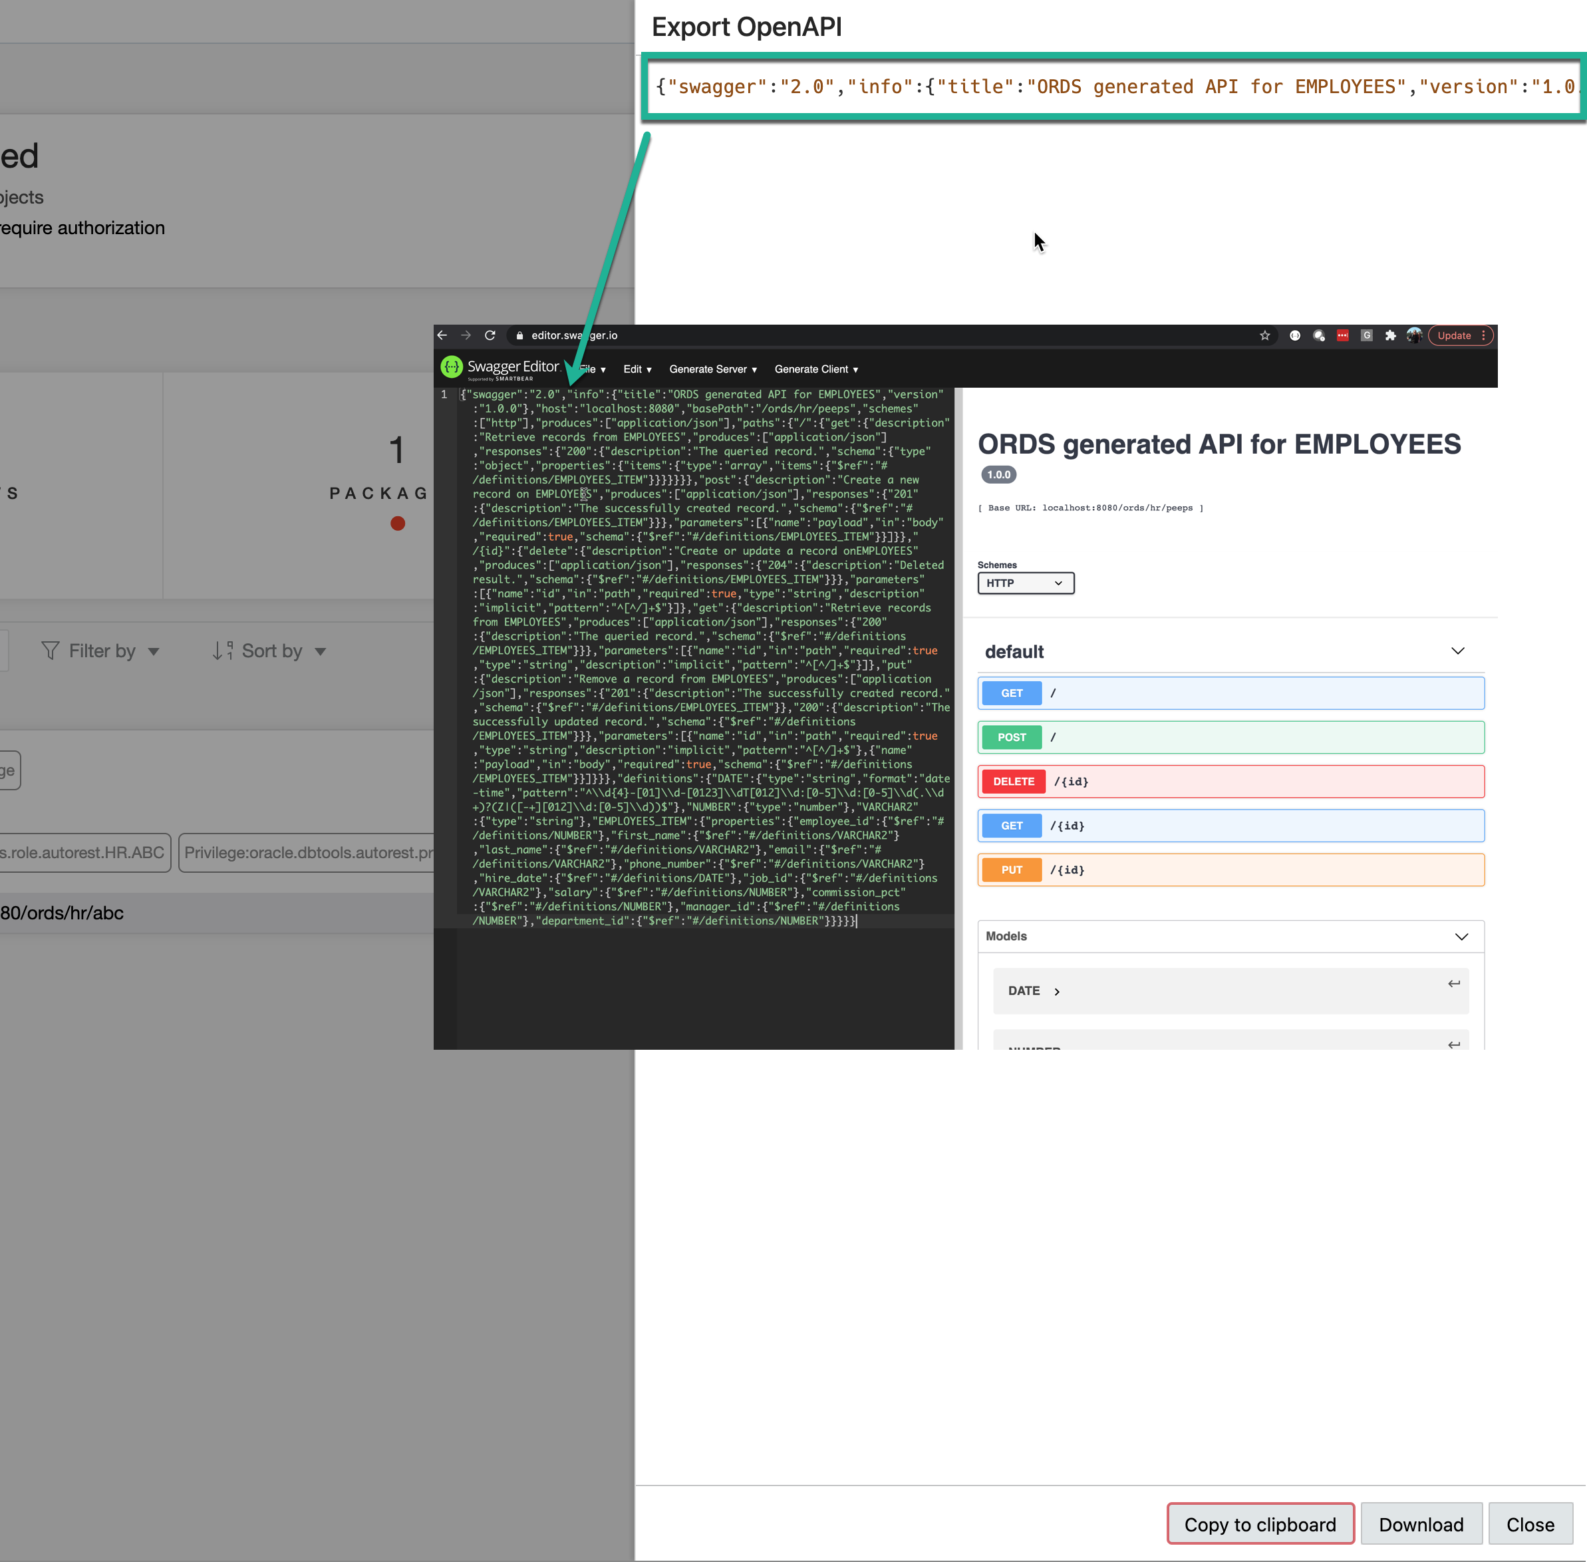Click the Privilege:oracle.dbtools.autorest tag
1587x1562 pixels.
pos(306,852)
